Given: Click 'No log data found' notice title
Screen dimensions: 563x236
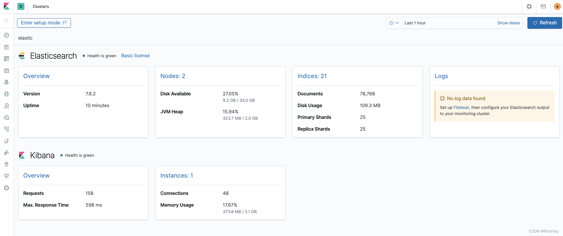Looking at the screenshot, I should [x=466, y=99].
